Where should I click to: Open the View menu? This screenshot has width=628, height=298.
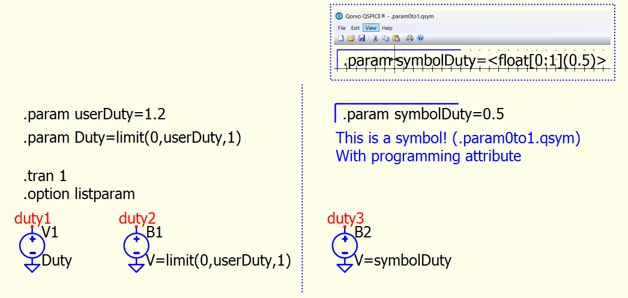[371, 28]
